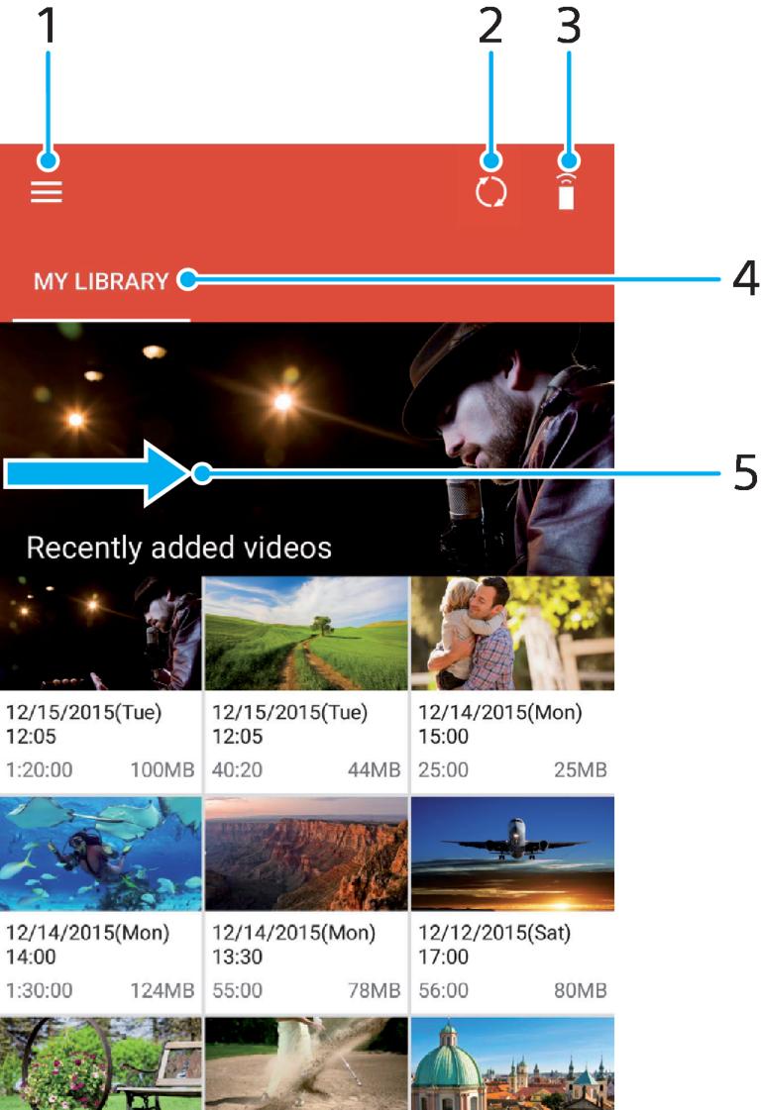Click the duration 1:30:00
761x1110 pixels.
coord(39,990)
